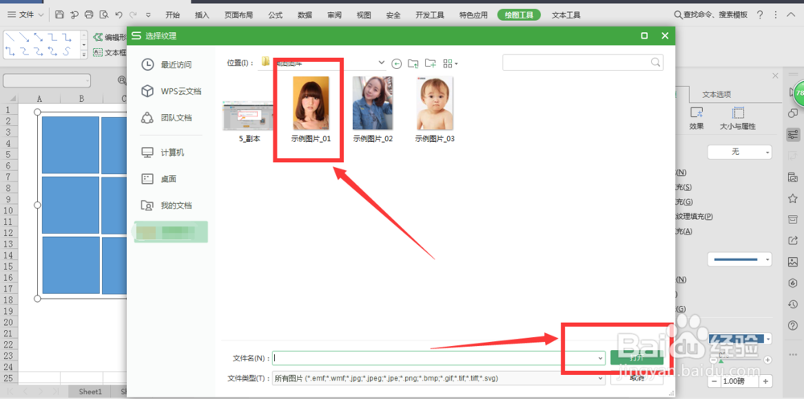Click the 查找命令 search box
The image size is (804, 399).
pyautogui.click(x=711, y=15)
